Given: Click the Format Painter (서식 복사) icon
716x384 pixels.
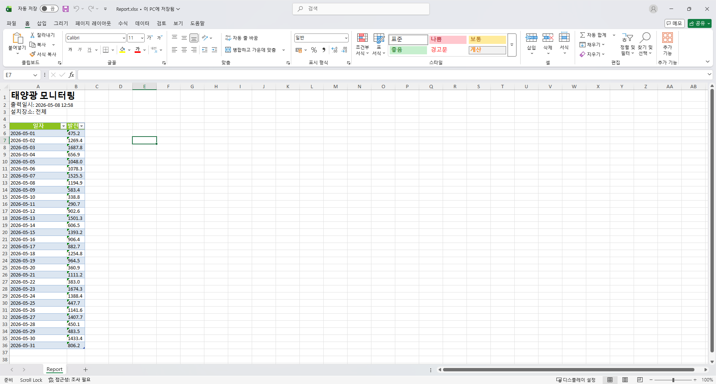Looking at the screenshot, I should (x=32, y=54).
